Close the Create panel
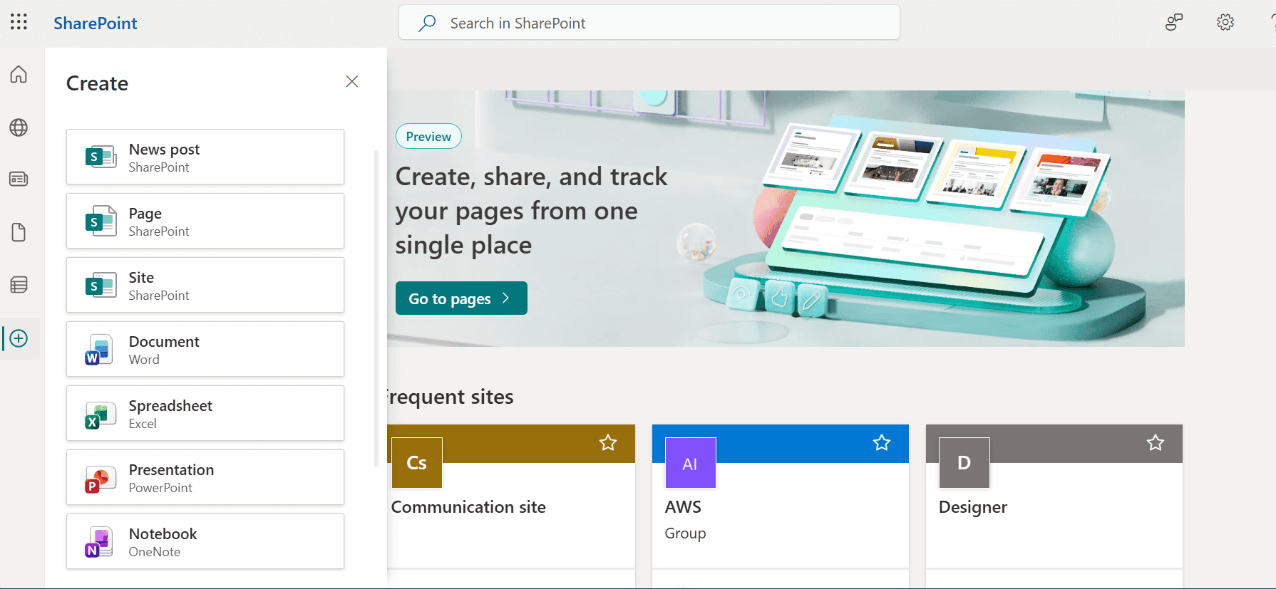1276x589 pixels. point(351,82)
